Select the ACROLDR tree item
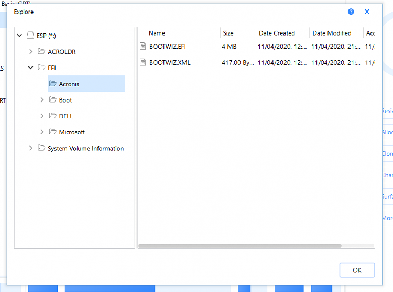This screenshot has height=292, width=393. coord(62,52)
